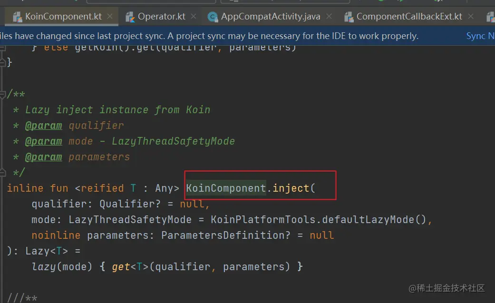The height and width of the screenshot is (303, 495).
Task: Click the Kotlin file icon on KoinComponent.kt
Action: [x=17, y=17]
